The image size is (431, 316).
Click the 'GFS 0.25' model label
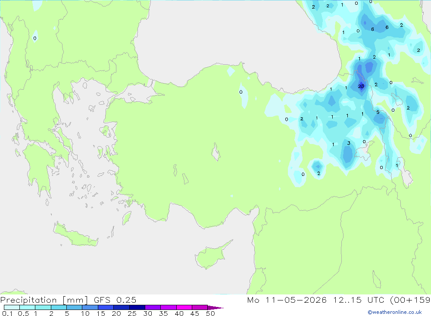coord(115,300)
